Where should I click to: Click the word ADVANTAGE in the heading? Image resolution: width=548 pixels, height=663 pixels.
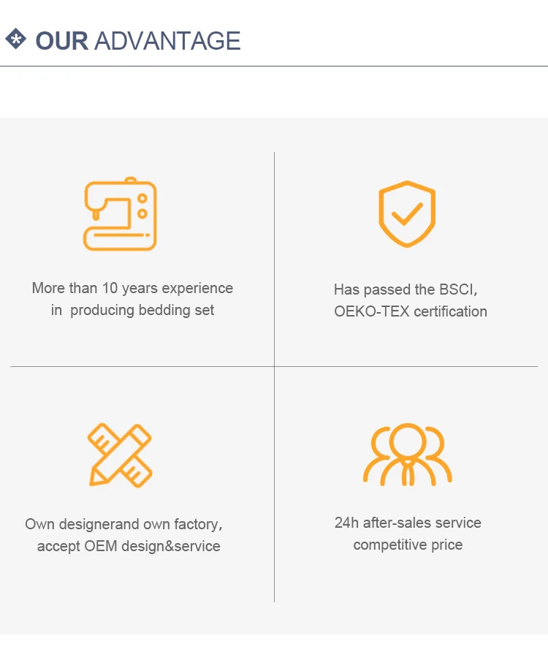pos(167,41)
